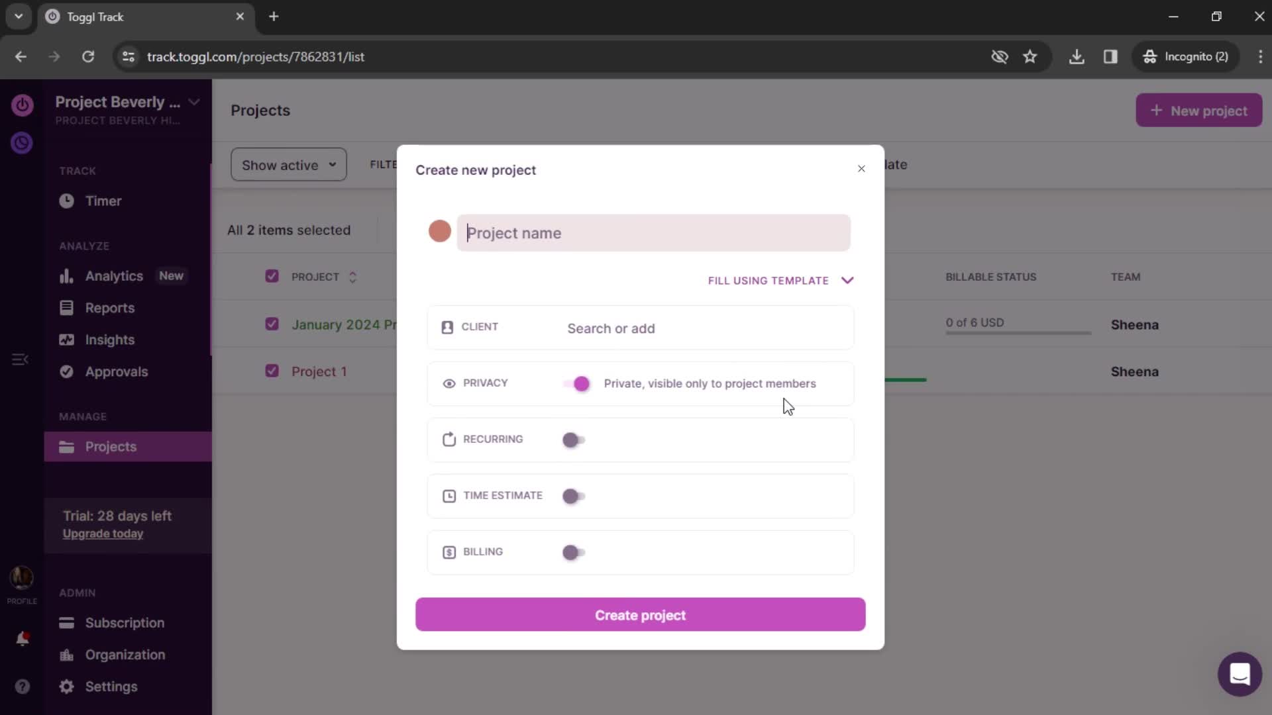The height and width of the screenshot is (715, 1272).
Task: Click the project color swatch icon
Action: pyautogui.click(x=441, y=232)
